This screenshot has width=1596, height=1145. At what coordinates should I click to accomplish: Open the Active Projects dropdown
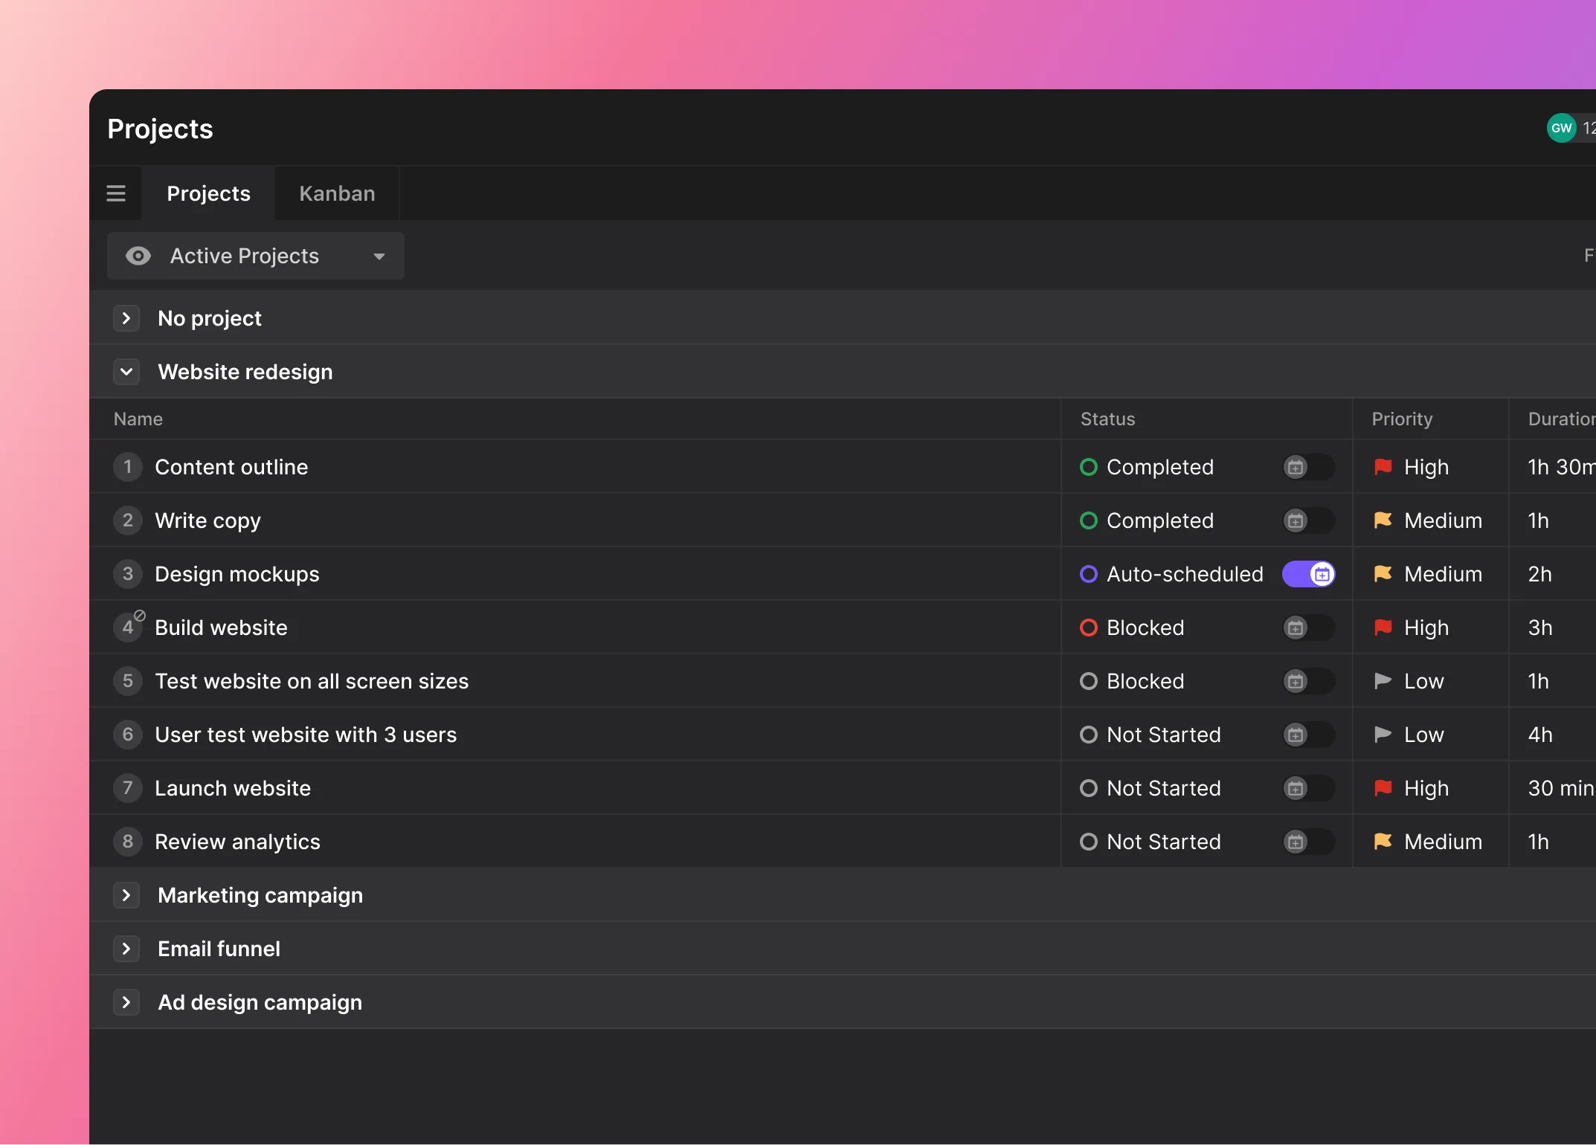pyautogui.click(x=379, y=256)
